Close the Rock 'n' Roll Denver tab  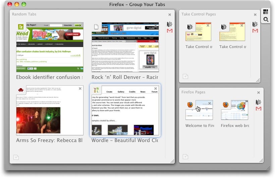point(156,26)
